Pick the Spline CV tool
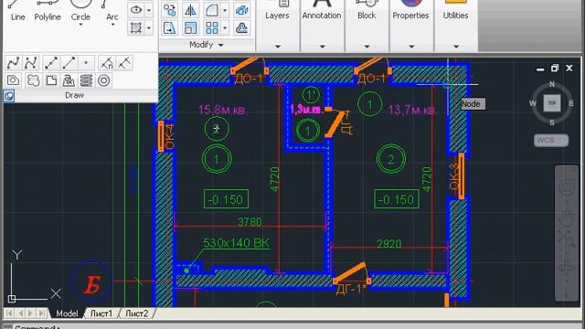The height and width of the screenshot is (329, 585). (31, 63)
